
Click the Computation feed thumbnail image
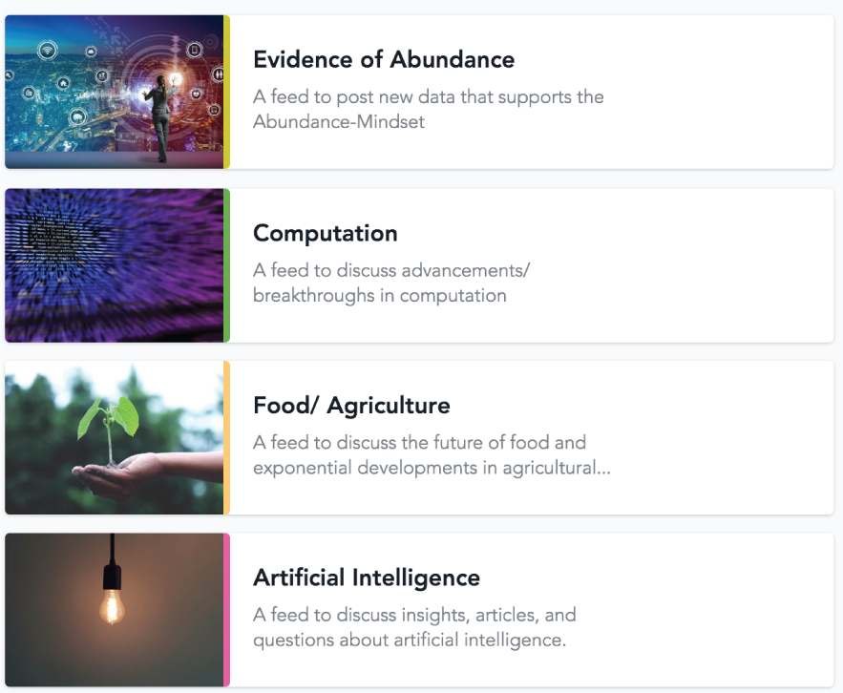click(114, 264)
